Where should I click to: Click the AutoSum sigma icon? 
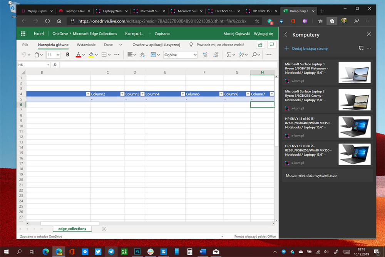[x=229, y=55]
